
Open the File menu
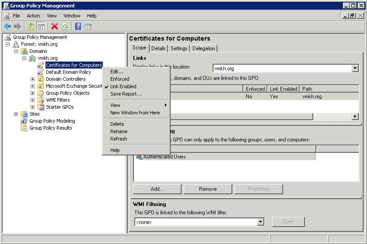tap(16, 16)
